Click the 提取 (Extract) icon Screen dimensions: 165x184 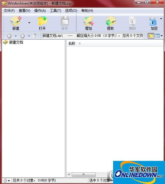click(110, 21)
